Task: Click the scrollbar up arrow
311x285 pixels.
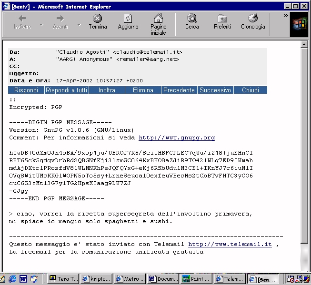Action: [x=304, y=45]
